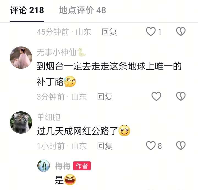Like the 45分钟前 comment with heart icon

pos(151,32)
